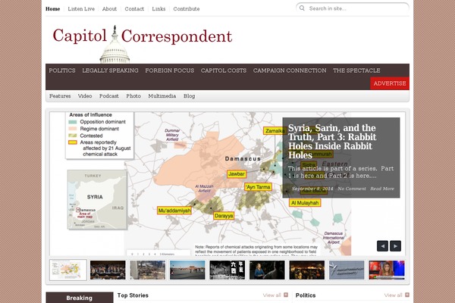The height and width of the screenshot is (303, 455).
Task: Select the black-and-white Chinese characters thumbnail
Action: pyautogui.click(x=227, y=270)
